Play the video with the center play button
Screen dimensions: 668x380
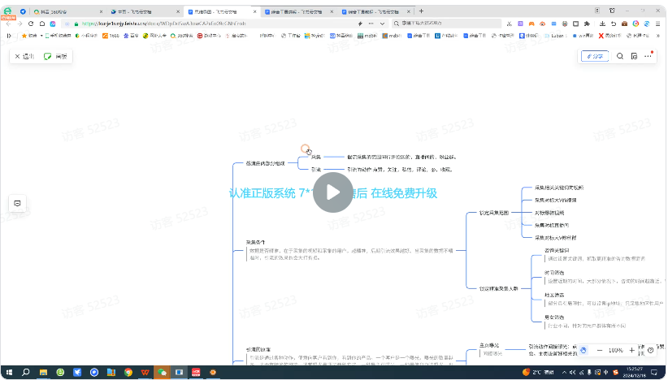[x=333, y=192]
